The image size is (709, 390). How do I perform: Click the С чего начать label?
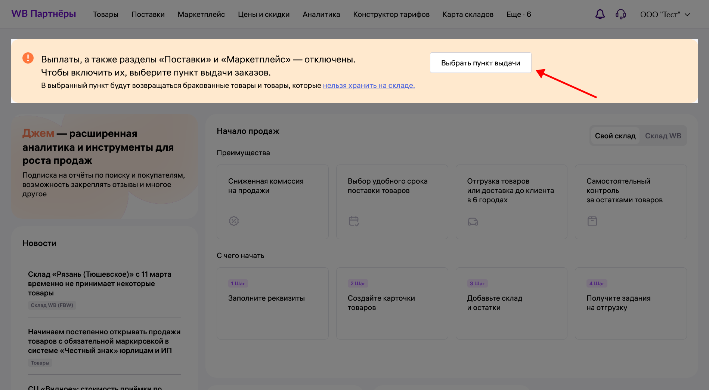(240, 256)
